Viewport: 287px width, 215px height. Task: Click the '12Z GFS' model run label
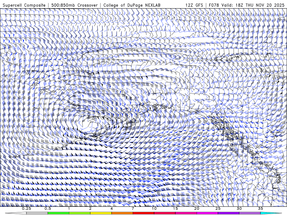(194, 5)
